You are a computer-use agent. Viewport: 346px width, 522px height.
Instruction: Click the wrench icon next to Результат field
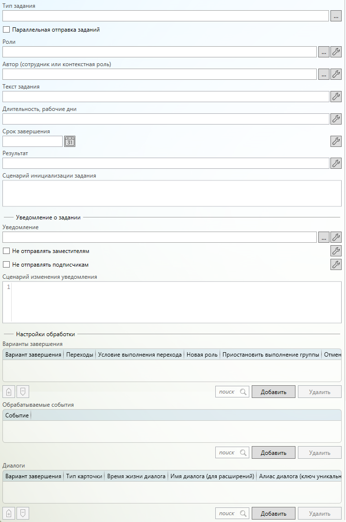336,163
